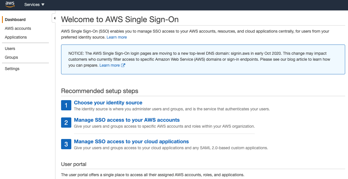Click the blue step 3 number tile
Viewport: 348px width, 179px height.
[x=66, y=144]
